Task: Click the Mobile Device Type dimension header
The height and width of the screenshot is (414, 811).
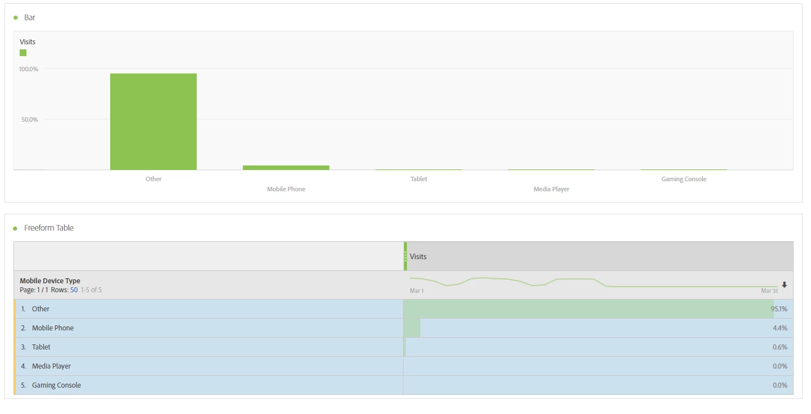Action: [x=50, y=280]
